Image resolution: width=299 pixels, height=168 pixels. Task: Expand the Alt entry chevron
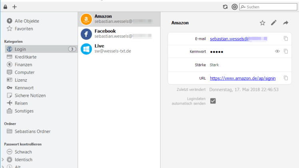point(3,167)
